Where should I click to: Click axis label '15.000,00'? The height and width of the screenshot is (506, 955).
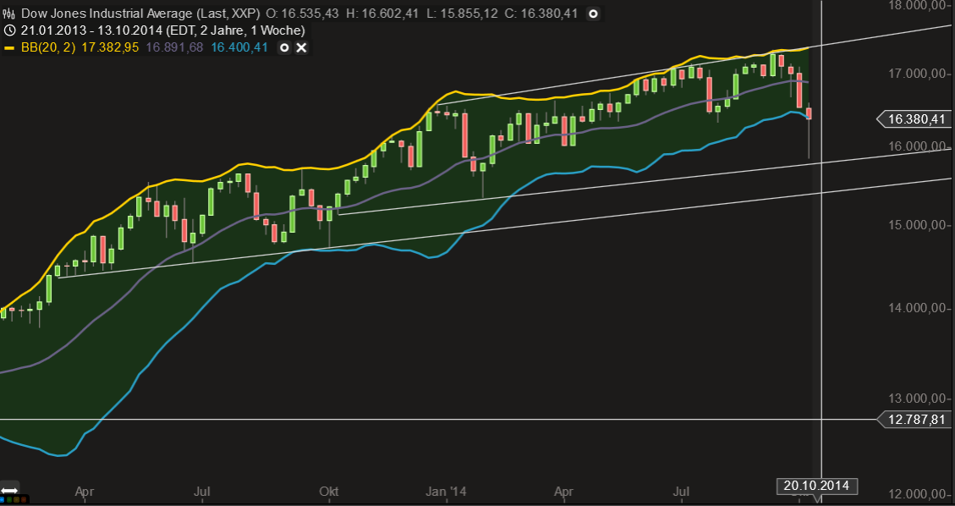coord(918,225)
